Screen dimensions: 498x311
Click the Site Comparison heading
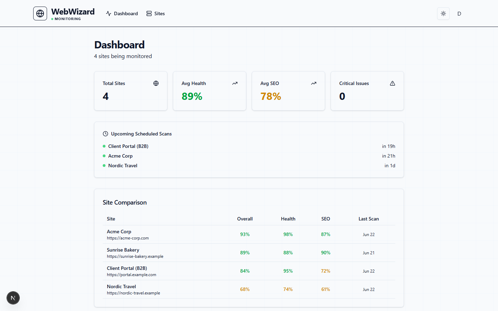[x=124, y=202]
